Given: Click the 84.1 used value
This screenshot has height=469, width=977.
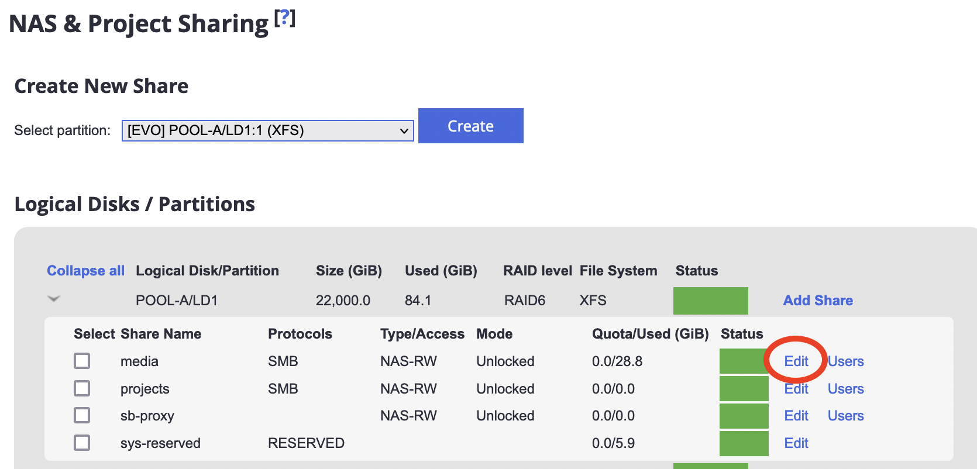Looking at the screenshot, I should pyautogui.click(x=418, y=301).
